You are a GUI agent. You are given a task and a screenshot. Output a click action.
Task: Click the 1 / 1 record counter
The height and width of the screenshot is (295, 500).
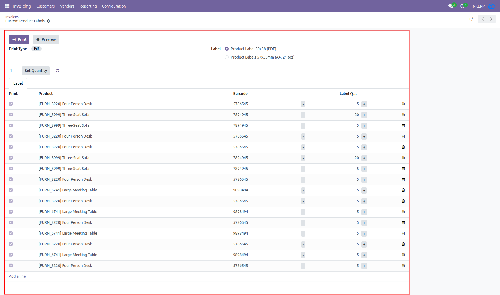[472, 19]
